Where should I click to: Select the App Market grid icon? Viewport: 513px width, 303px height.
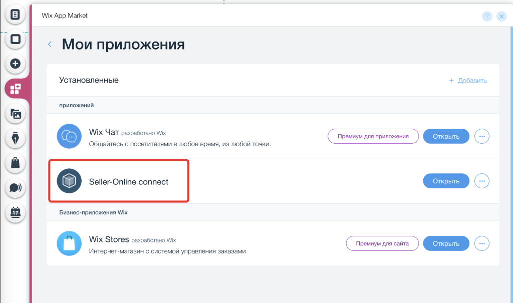coord(16,89)
